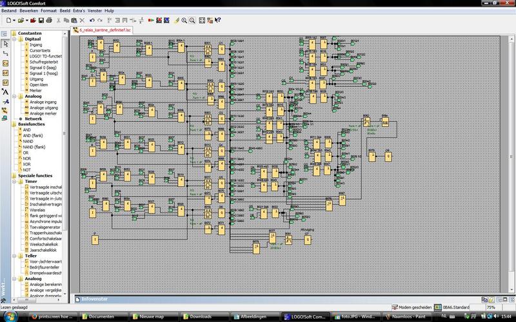
Task: Open the Extra's menu
Action: coord(79,12)
